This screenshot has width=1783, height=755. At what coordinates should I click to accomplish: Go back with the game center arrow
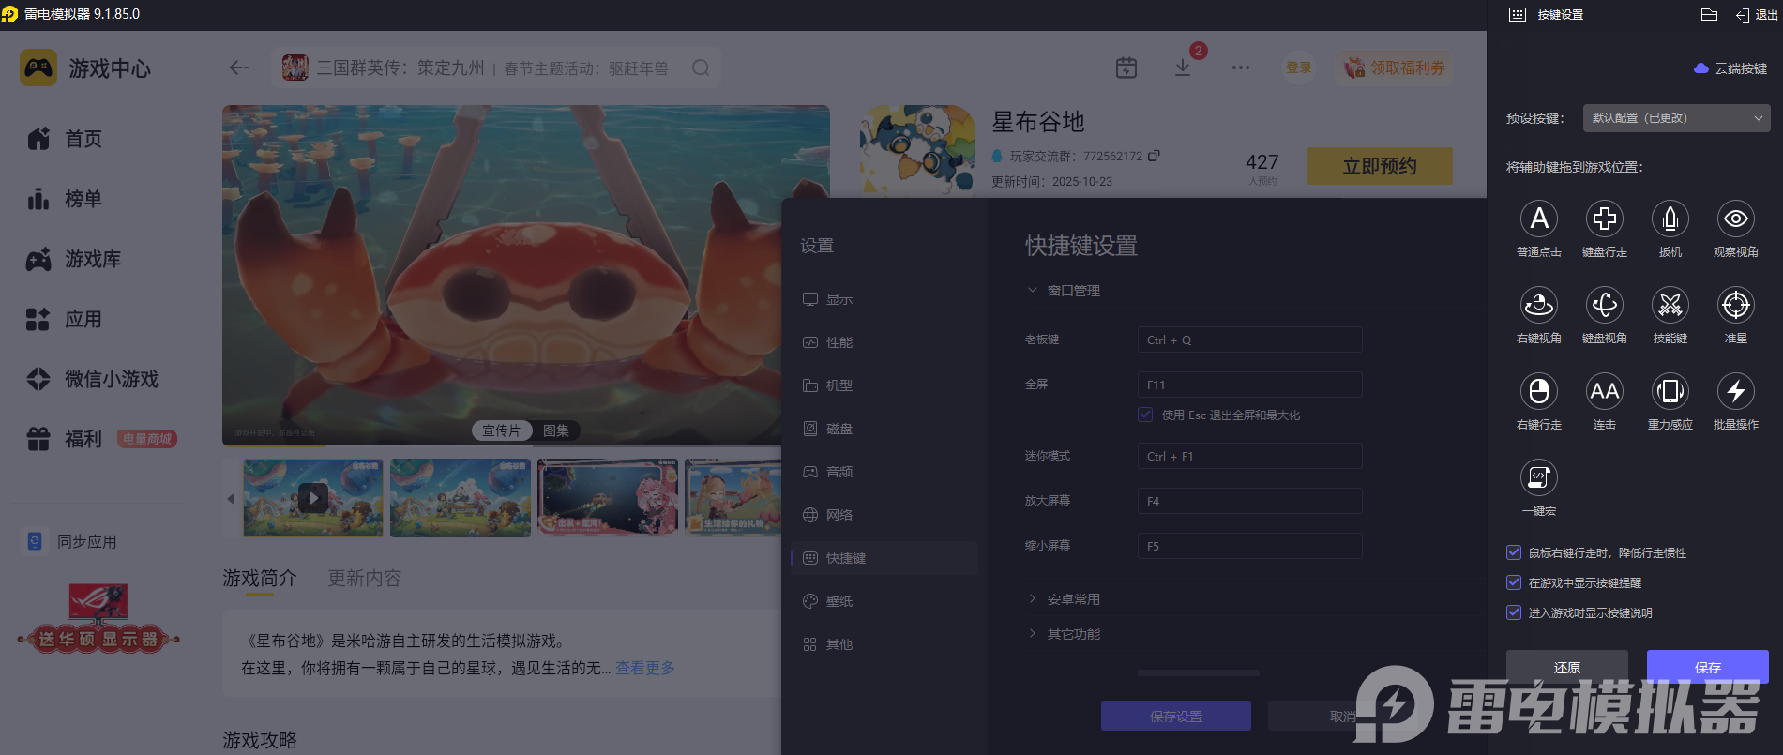(239, 68)
